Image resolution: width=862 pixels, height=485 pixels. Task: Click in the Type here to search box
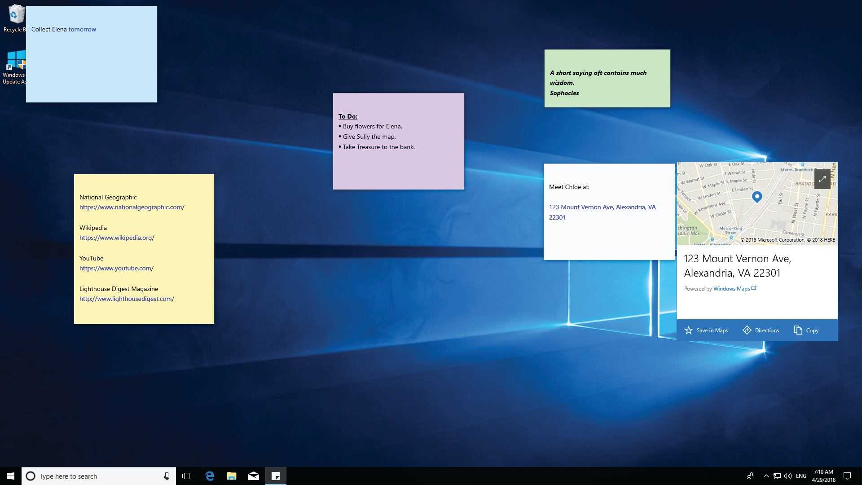[x=99, y=476]
